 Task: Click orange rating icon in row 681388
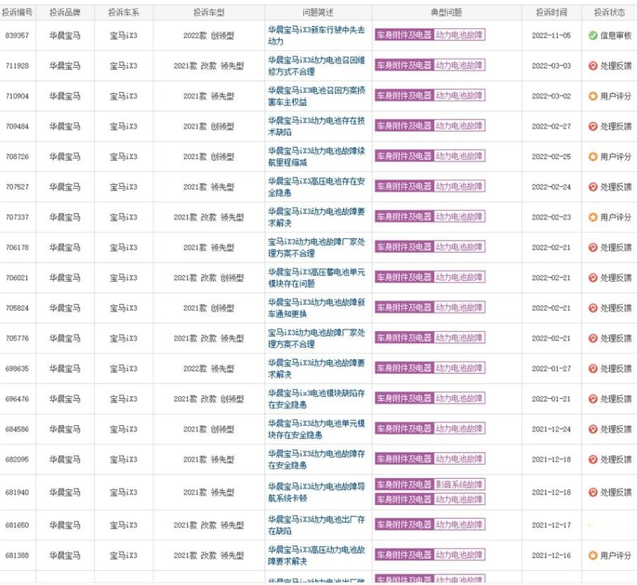point(593,555)
